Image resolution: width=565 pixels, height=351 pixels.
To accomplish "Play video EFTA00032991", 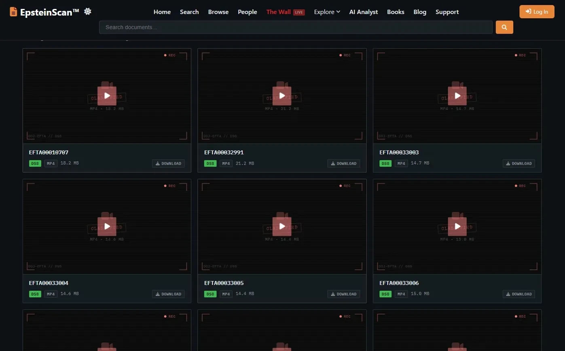I will click(282, 96).
